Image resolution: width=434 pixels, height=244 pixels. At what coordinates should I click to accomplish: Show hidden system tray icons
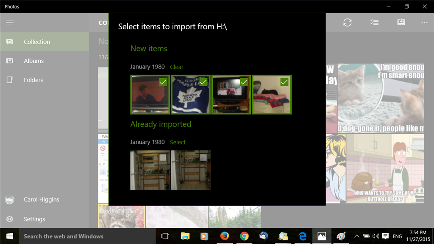[356, 236]
